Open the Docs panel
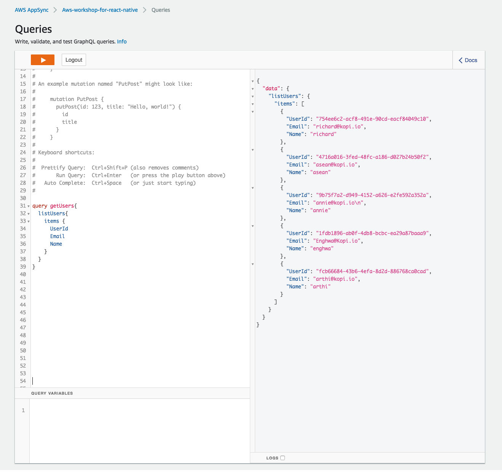Image resolution: width=502 pixels, height=472 pixels. 468,60
